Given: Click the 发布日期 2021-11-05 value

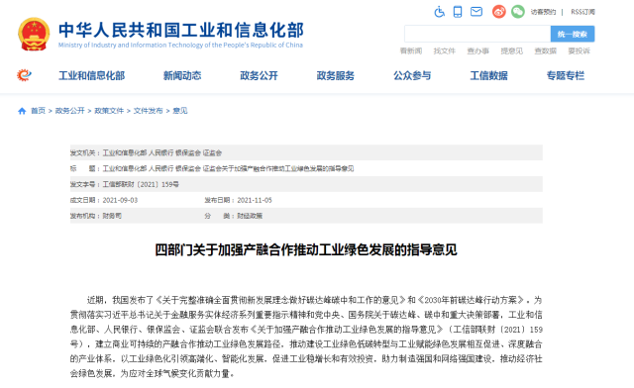Looking at the screenshot, I should 255,200.
